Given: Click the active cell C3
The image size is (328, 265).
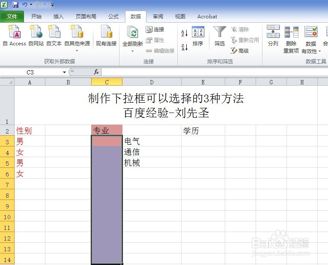Looking at the screenshot, I should (107, 141).
